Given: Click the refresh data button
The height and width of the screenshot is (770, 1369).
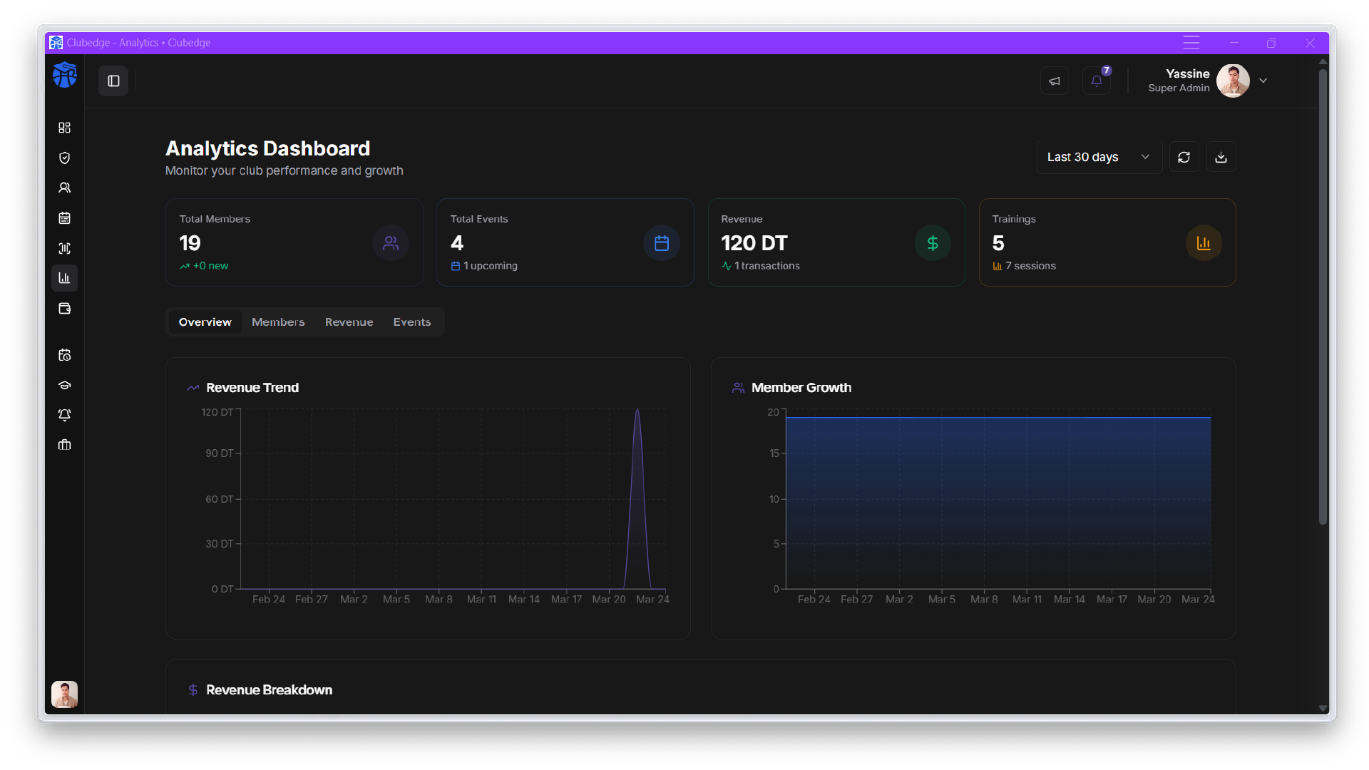Looking at the screenshot, I should pos(1184,157).
